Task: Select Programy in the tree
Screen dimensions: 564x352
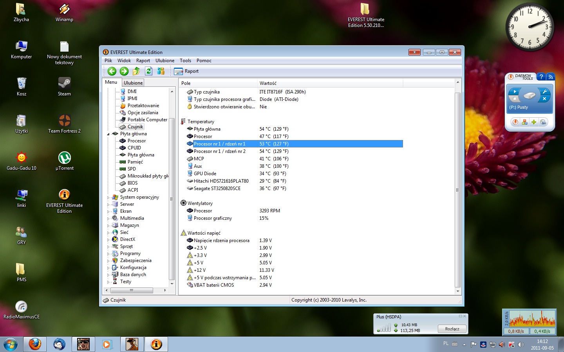Action: 130,253
